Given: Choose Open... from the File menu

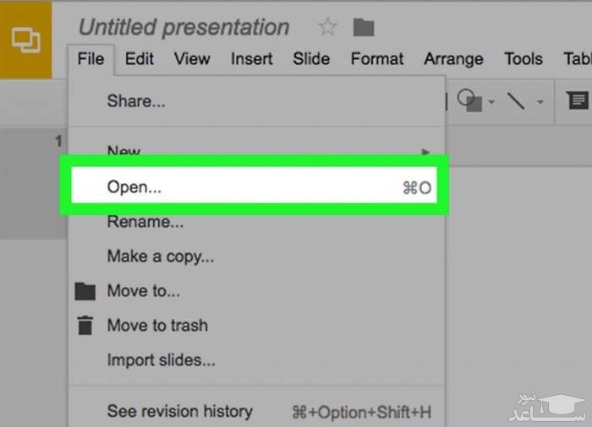Looking at the screenshot, I should pyautogui.click(x=254, y=188).
